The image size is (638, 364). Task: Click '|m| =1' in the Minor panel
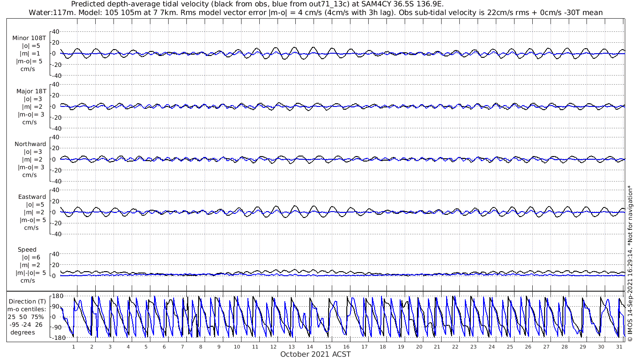point(31,54)
